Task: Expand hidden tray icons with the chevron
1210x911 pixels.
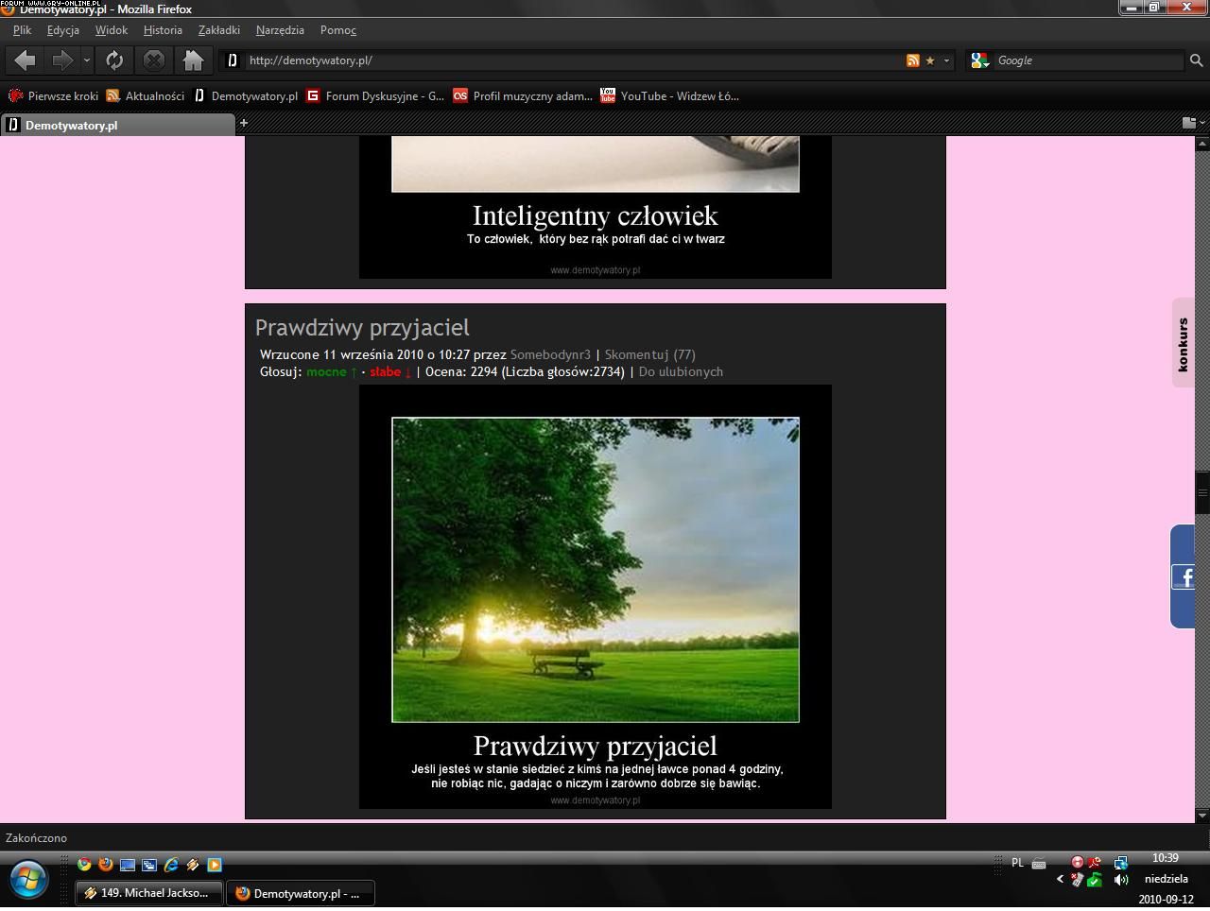Action: [x=1060, y=880]
